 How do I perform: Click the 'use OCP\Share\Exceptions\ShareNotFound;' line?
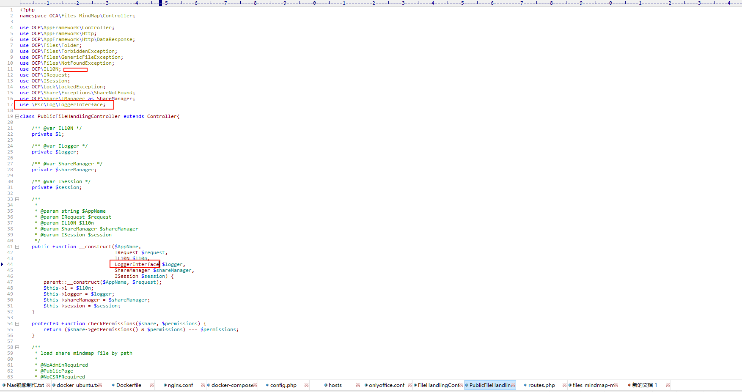tap(77, 93)
